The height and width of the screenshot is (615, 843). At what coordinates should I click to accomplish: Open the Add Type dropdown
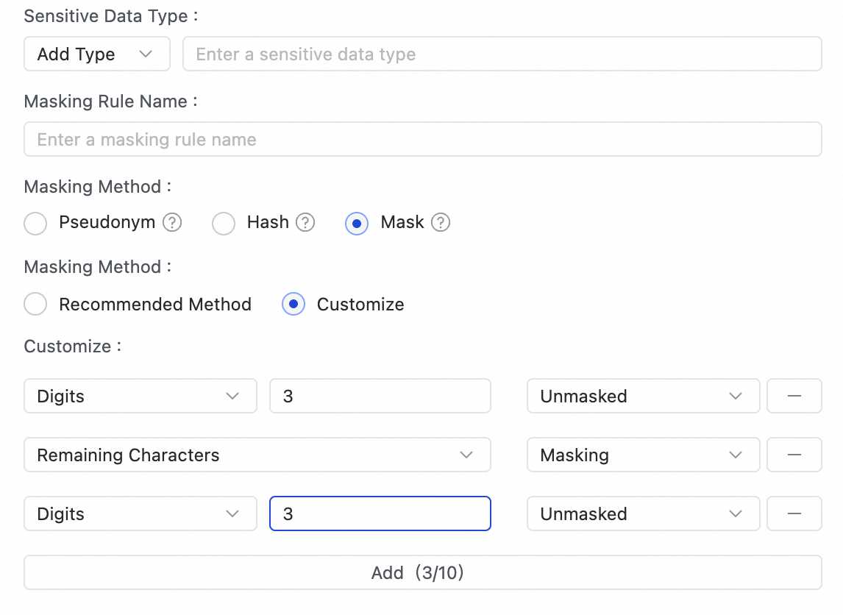(x=96, y=54)
